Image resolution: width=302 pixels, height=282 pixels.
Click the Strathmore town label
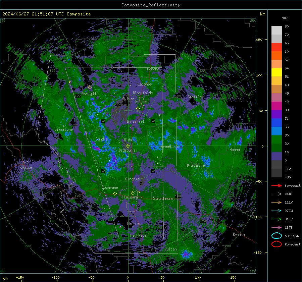(x=163, y=199)
